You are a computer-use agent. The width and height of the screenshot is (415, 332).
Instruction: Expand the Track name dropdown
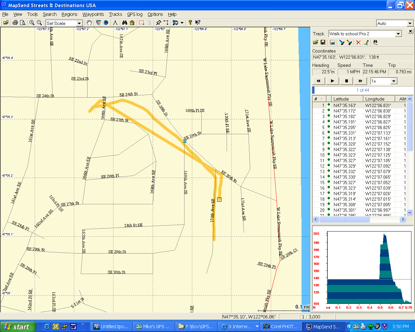click(398, 34)
